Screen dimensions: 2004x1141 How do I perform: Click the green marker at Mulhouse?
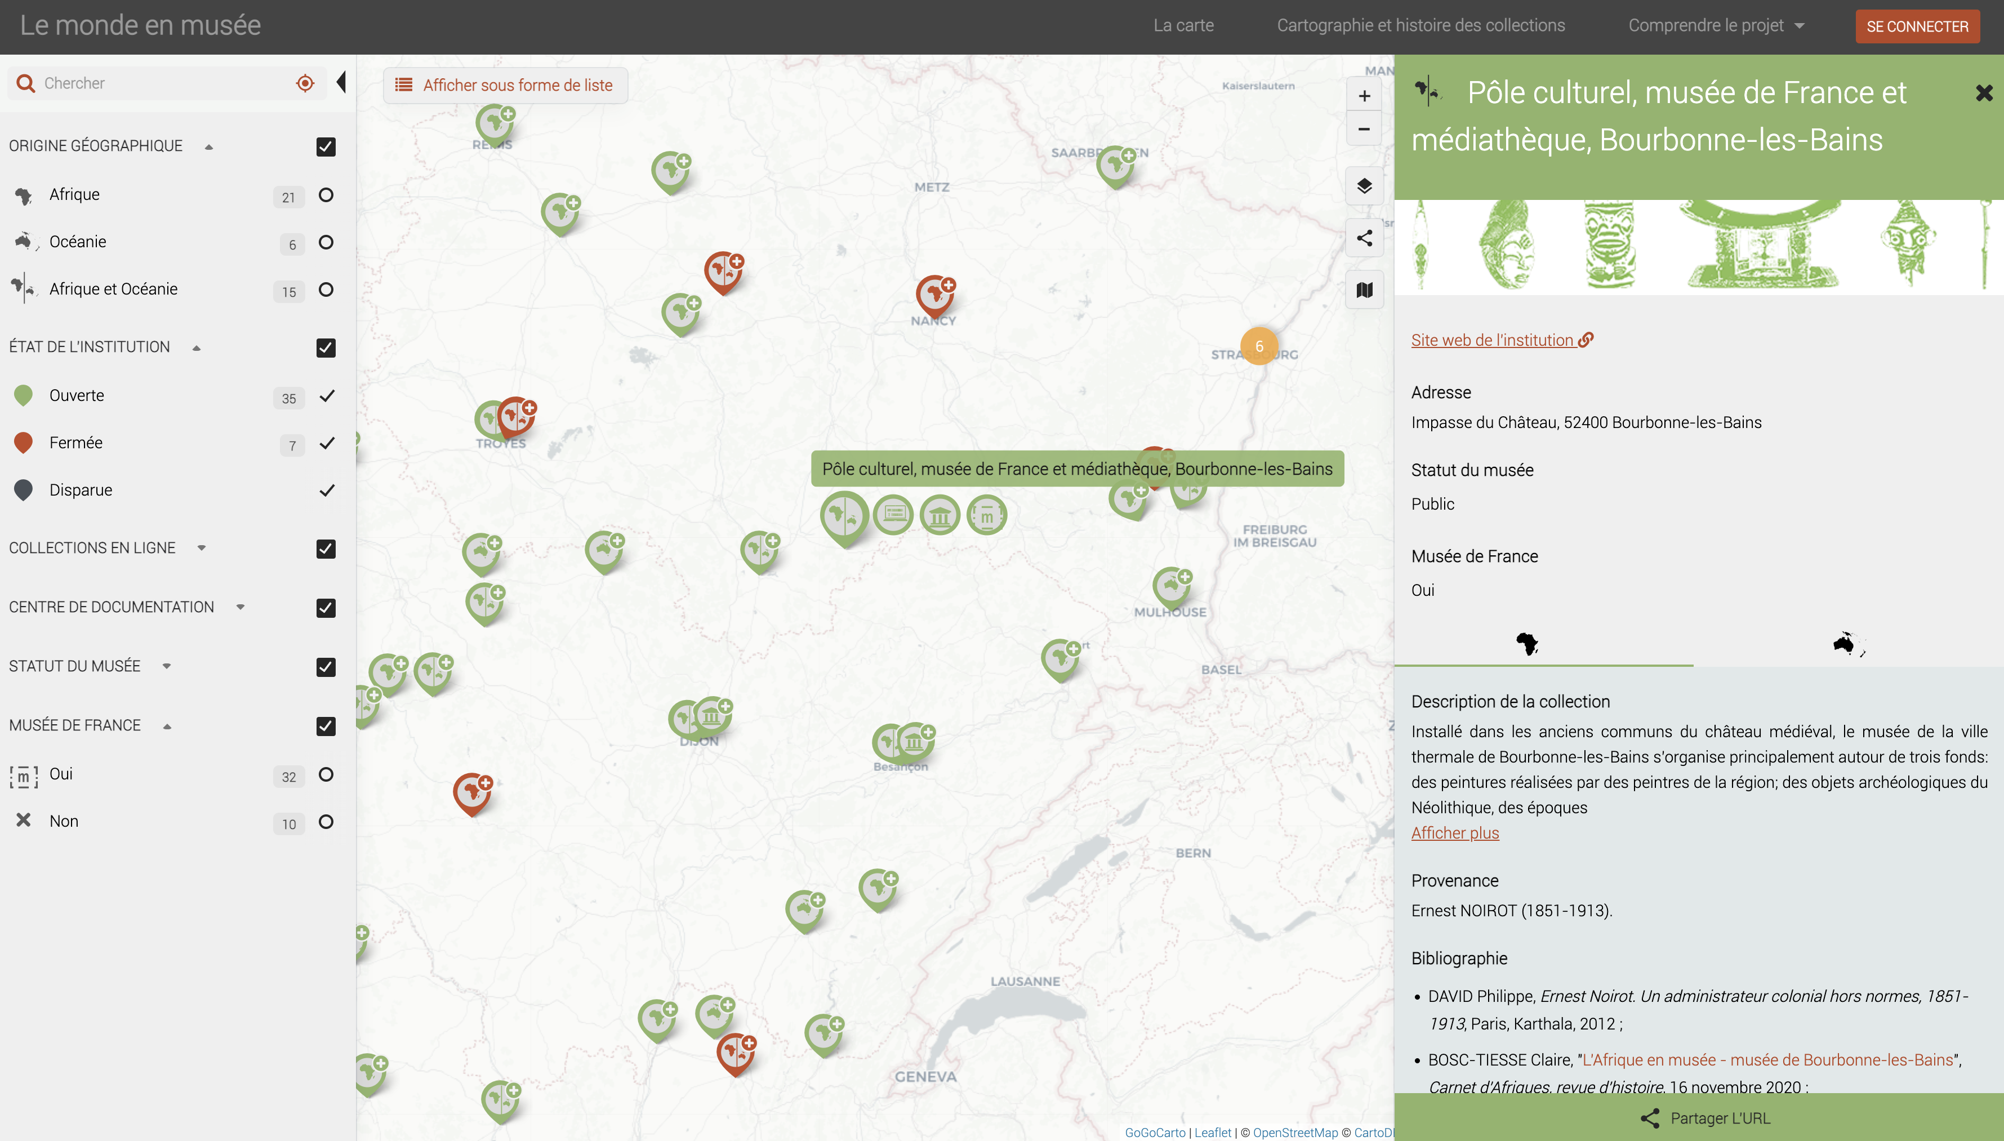(x=1172, y=588)
